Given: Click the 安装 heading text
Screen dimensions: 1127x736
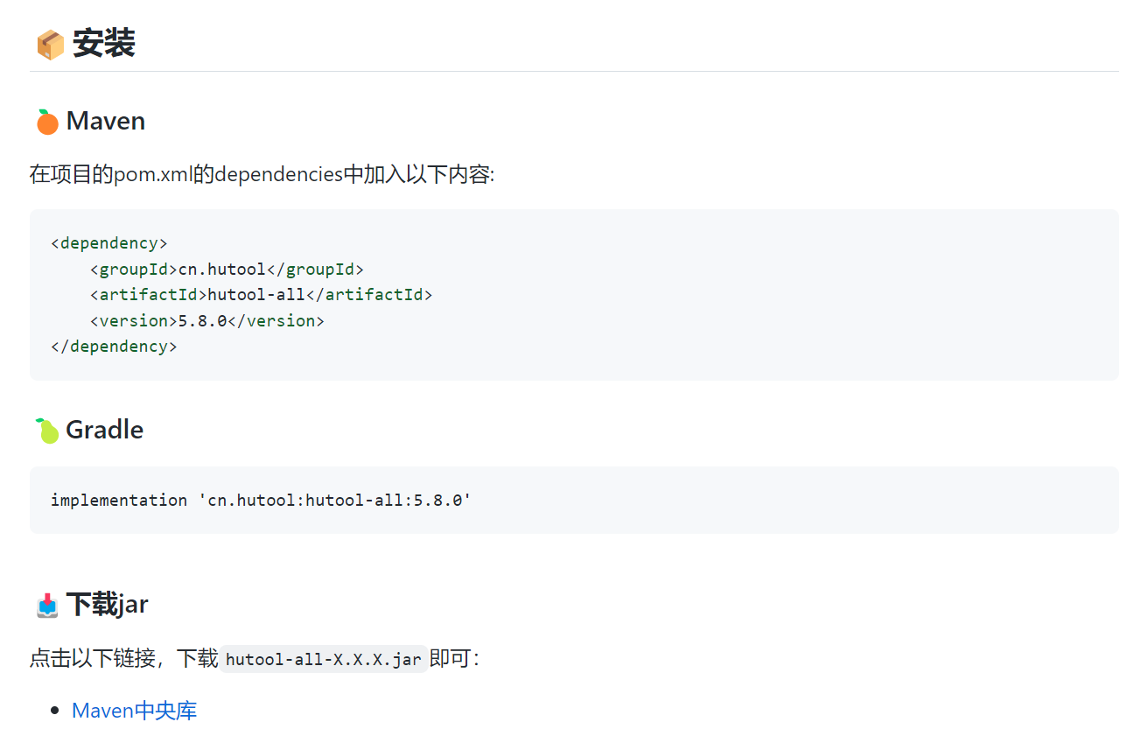Looking at the screenshot, I should [103, 43].
